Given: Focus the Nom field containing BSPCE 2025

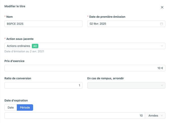Looking at the screenshot, I should [x=43, y=24].
